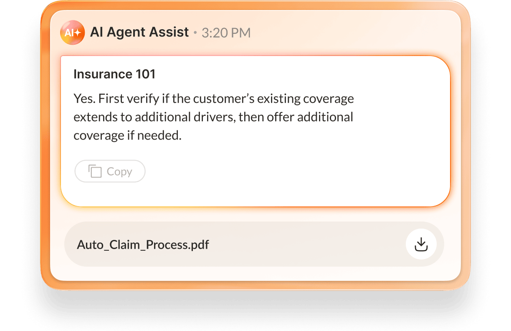Click the AI badge in the message header
Screen dimensions: 511x331
point(73,32)
